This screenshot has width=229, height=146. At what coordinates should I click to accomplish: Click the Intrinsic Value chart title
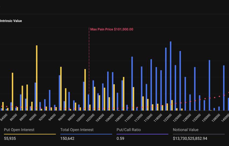point(11,21)
